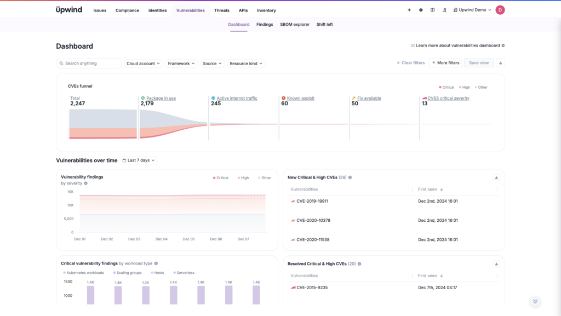Open the Learn more about vulnerabilities dashboard link
This screenshot has width=561, height=316.
tap(458, 45)
